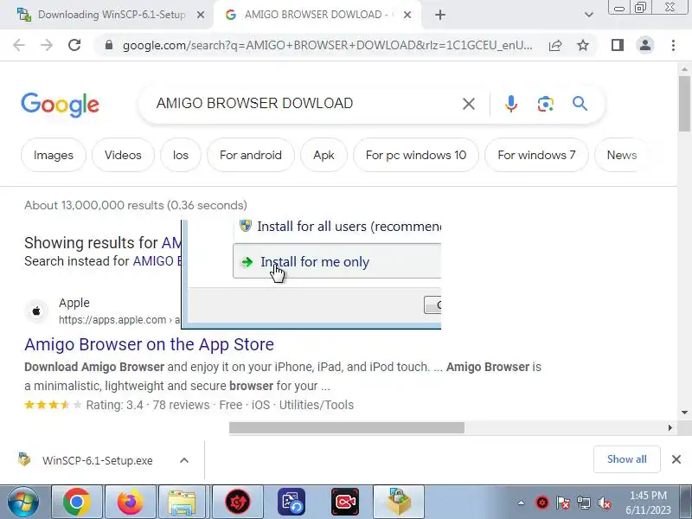Open Firefox from the taskbar
692x519 pixels.
tap(131, 502)
